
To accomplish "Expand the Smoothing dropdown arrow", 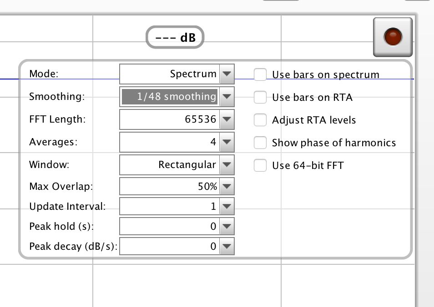I will point(227,97).
